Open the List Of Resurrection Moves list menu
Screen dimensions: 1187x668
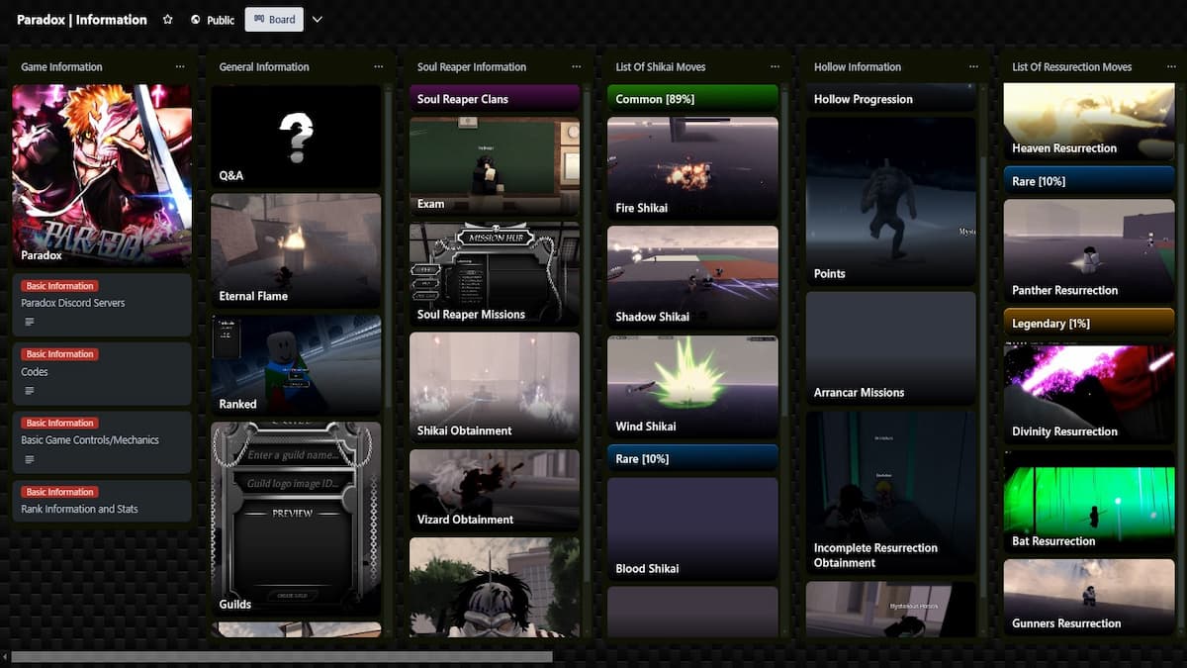[x=1171, y=66]
